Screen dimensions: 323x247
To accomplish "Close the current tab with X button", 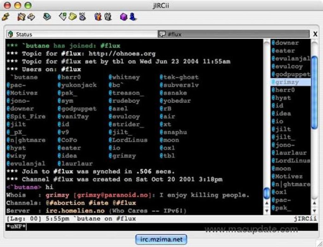I will [315, 34].
